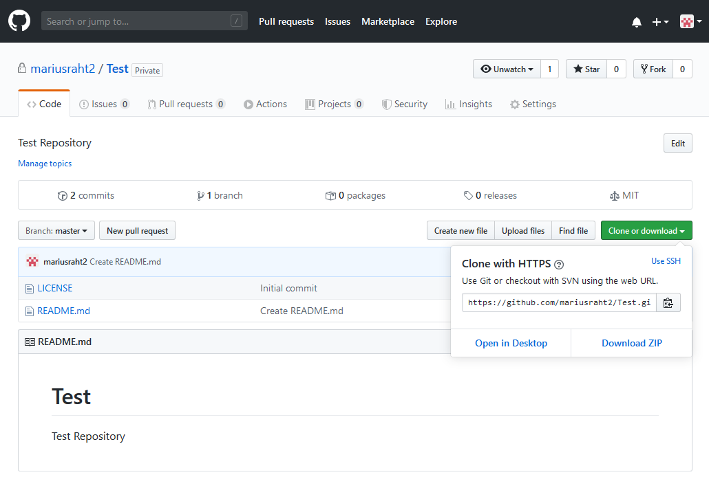Switch to the repository Pull requests tab
This screenshot has height=477, width=709.
click(x=186, y=104)
